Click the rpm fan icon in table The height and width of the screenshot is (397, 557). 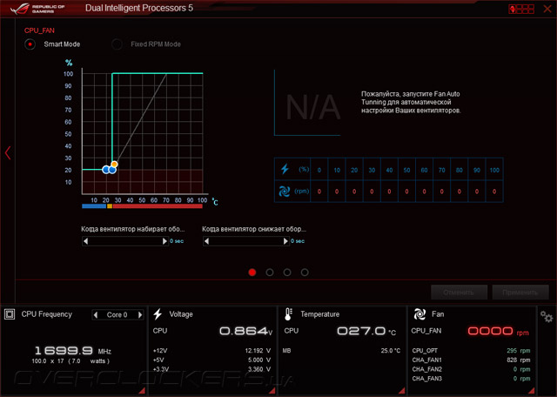[x=285, y=192]
